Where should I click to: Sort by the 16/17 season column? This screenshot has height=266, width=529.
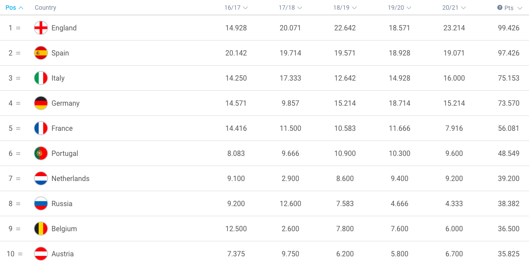[236, 7]
